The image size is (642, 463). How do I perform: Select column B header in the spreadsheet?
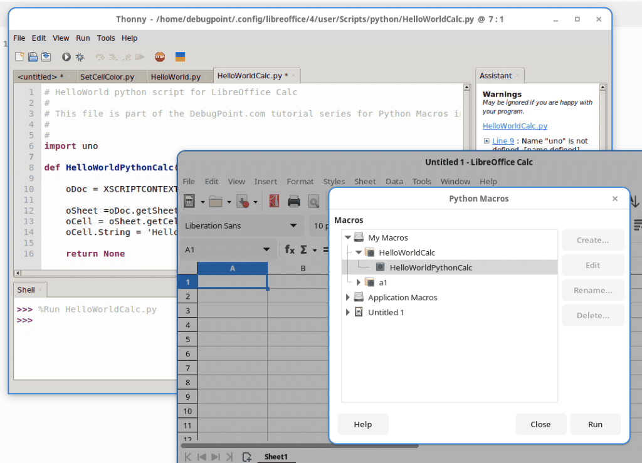(x=303, y=268)
